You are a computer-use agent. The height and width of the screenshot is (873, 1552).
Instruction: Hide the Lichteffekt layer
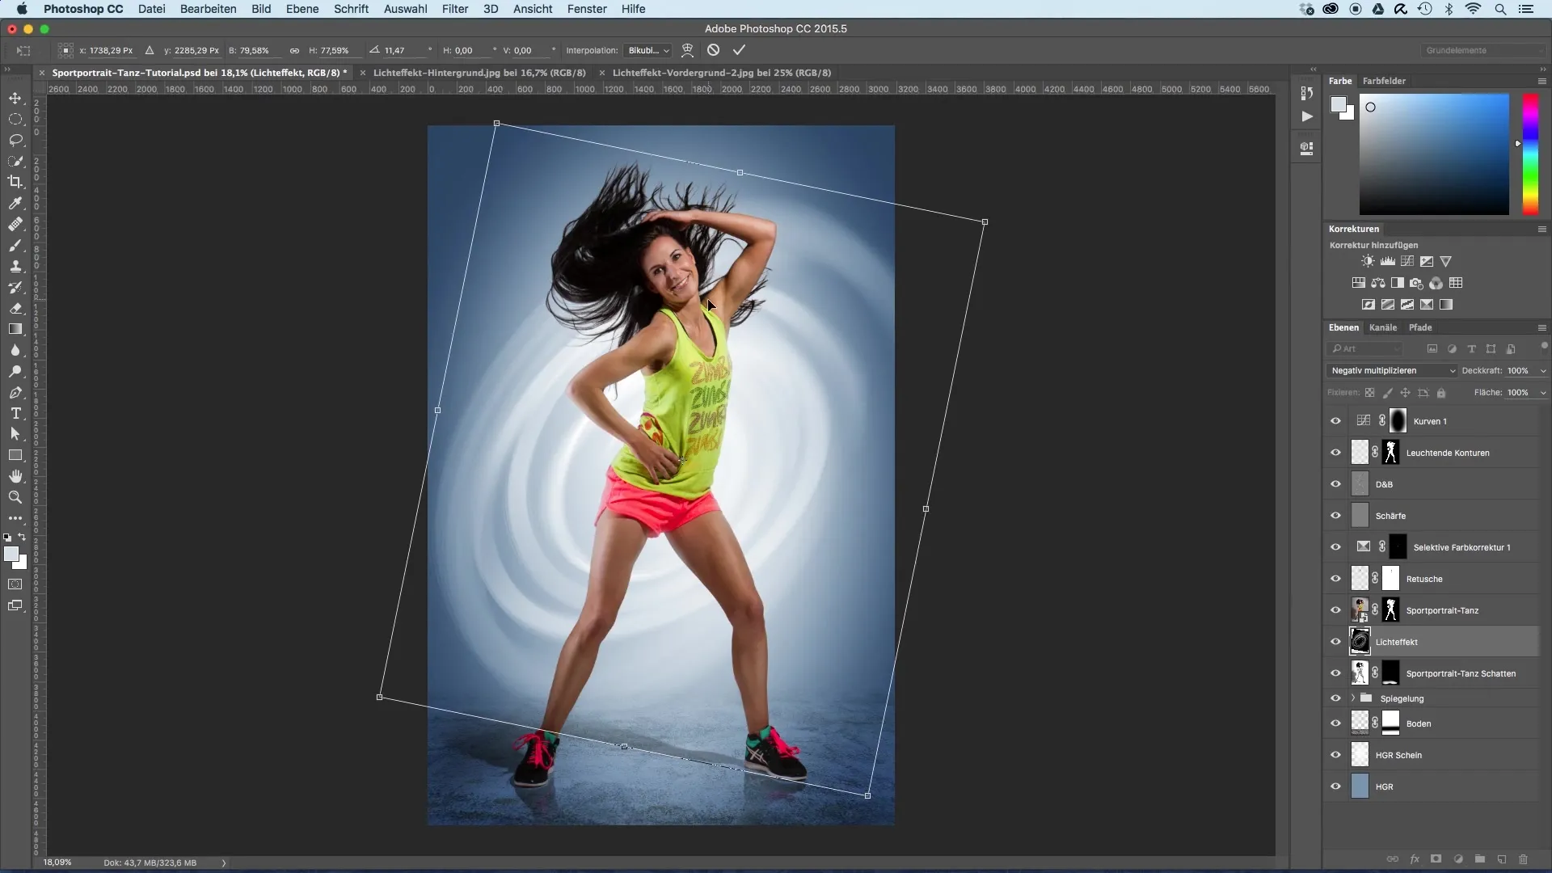coord(1335,642)
